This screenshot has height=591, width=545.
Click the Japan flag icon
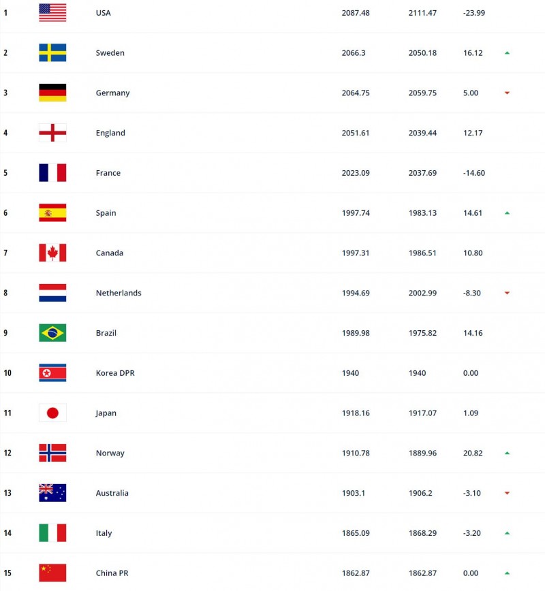(x=52, y=413)
